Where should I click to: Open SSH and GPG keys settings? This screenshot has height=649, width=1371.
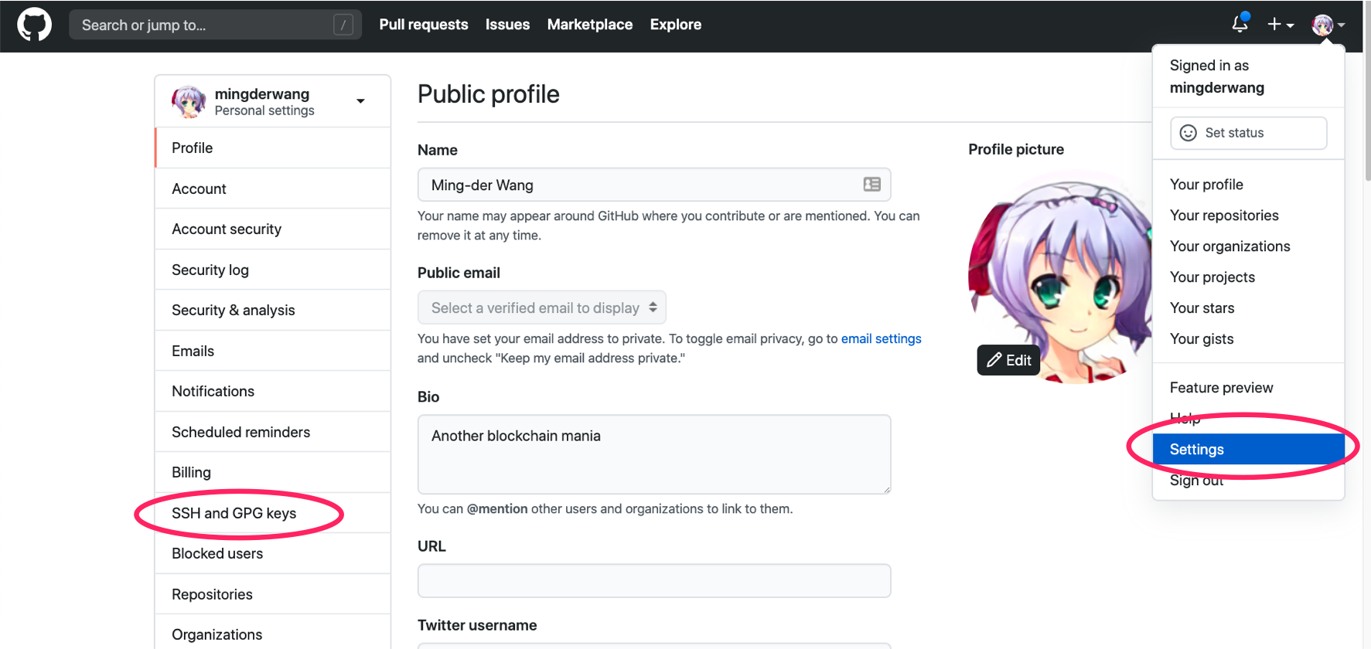click(x=234, y=513)
